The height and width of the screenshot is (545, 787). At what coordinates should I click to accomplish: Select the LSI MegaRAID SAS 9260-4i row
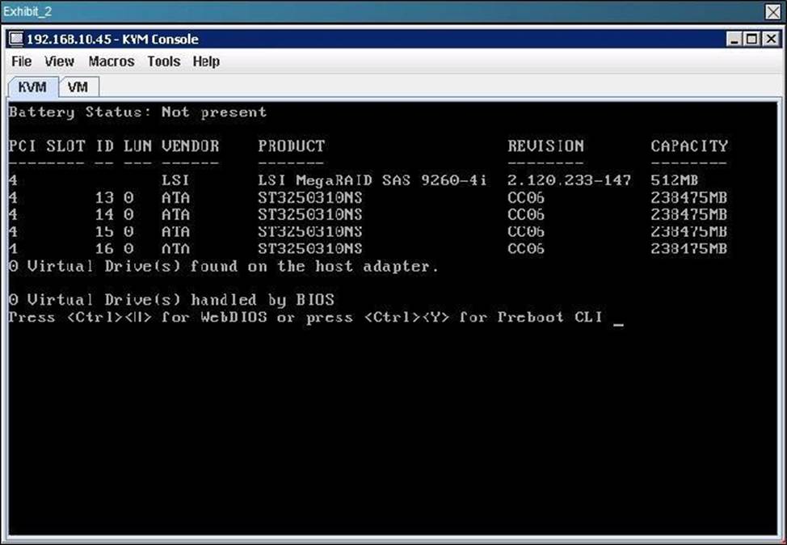[372, 180]
